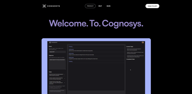
Task: Focus the new task placeholder input field
Action: coord(57,92)
